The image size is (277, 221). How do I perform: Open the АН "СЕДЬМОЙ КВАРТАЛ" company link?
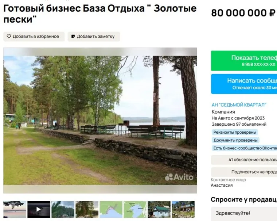tap(239, 105)
